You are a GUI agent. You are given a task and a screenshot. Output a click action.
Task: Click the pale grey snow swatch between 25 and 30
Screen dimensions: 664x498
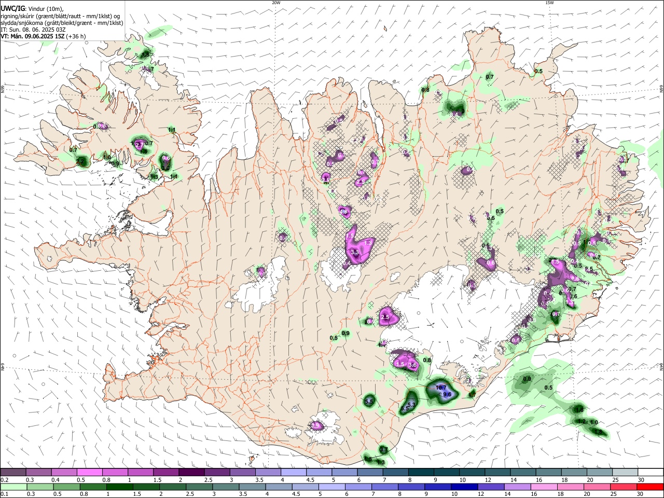tap(626, 473)
